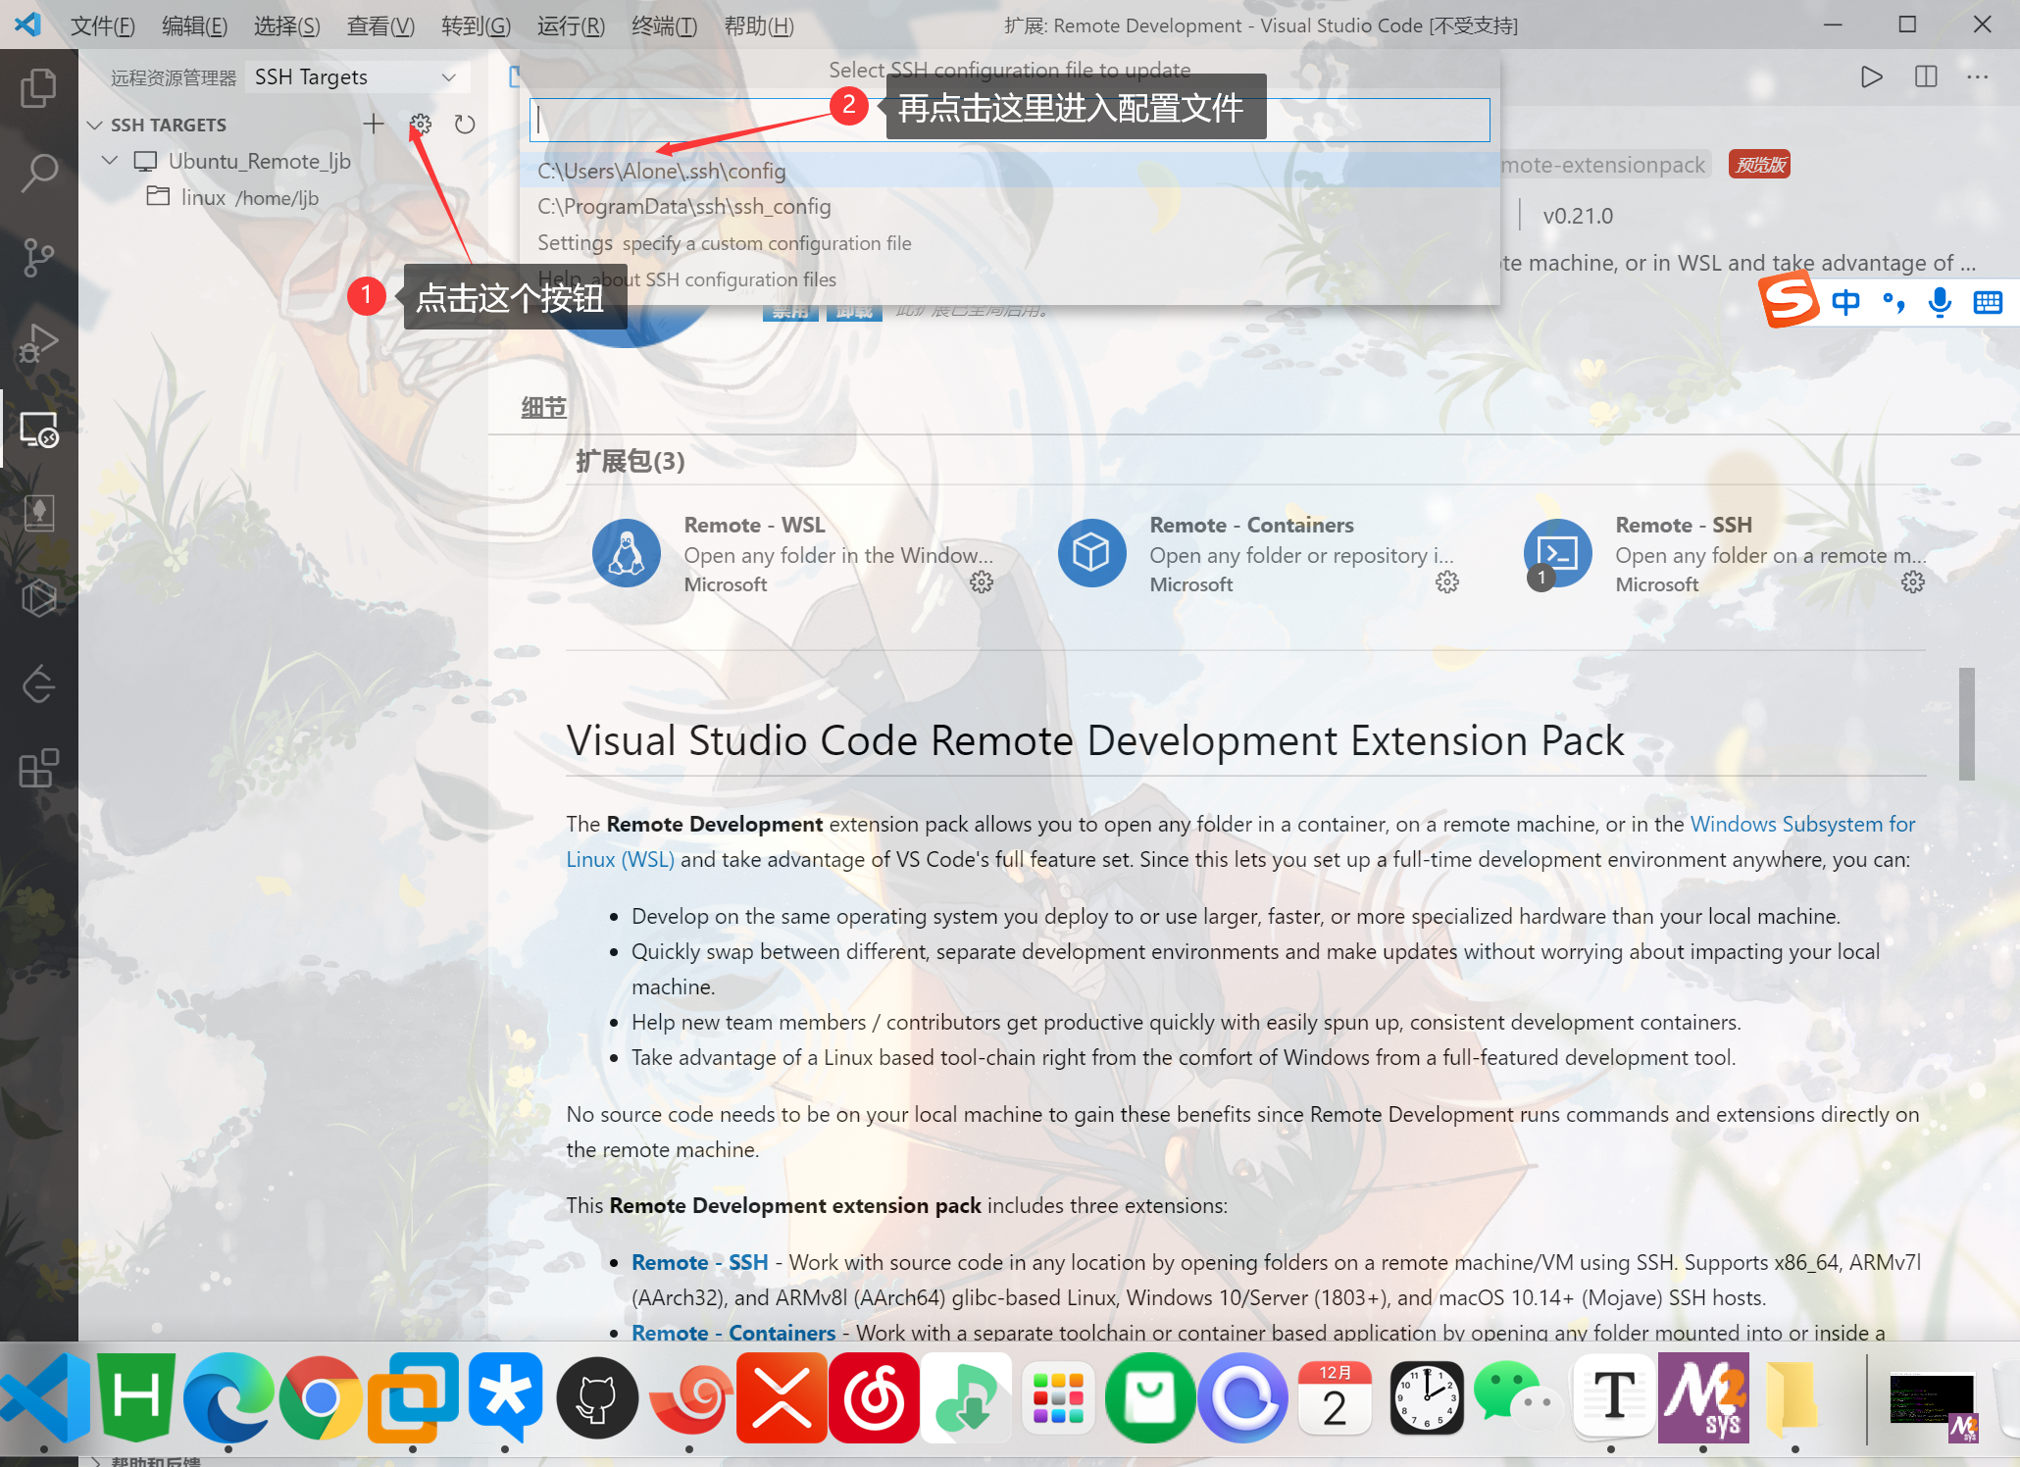Open the Search view in activity bar
Viewport: 2020px width, 1467px height.
(38, 173)
